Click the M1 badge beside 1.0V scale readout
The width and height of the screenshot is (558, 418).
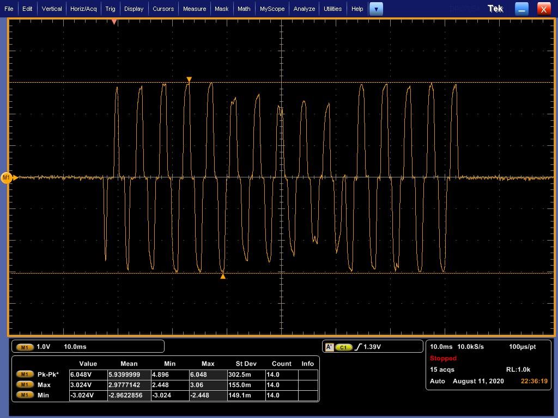point(25,347)
